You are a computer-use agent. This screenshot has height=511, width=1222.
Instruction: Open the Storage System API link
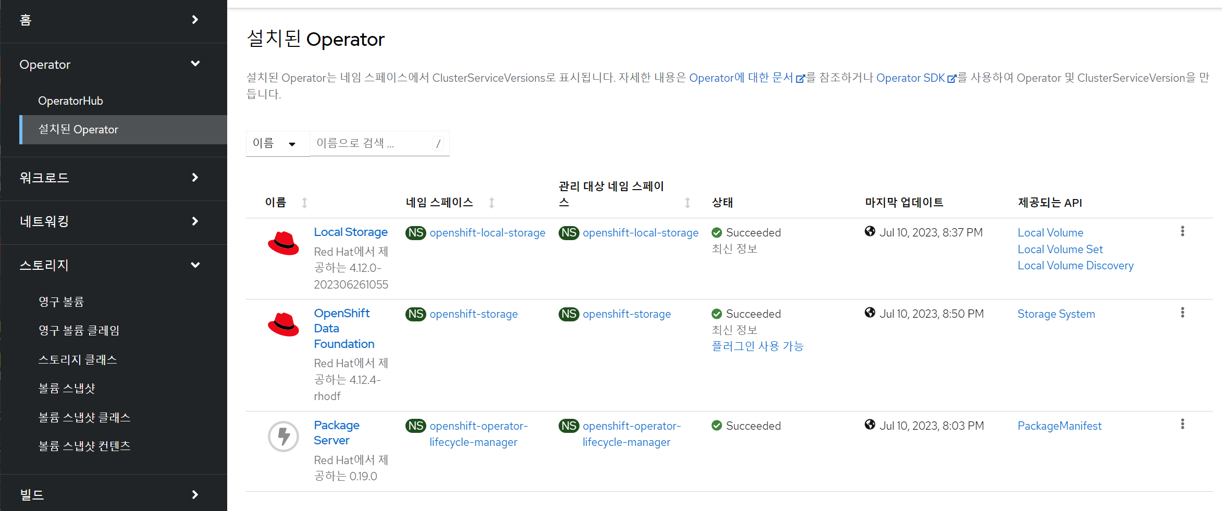pos(1056,314)
